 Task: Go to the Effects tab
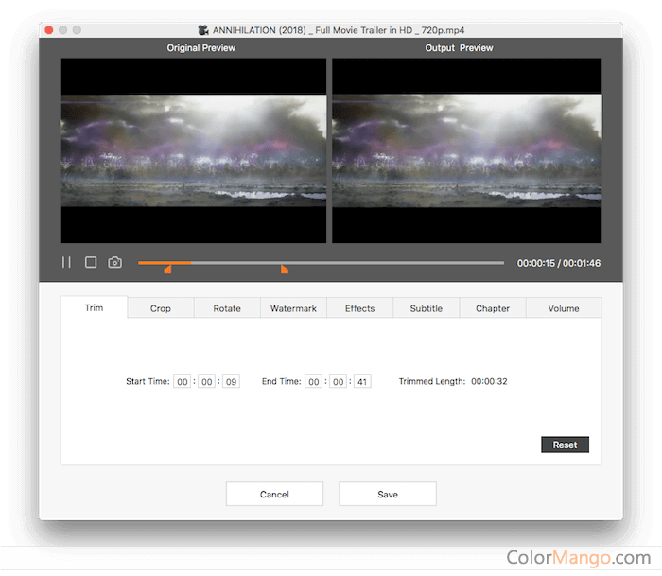[x=359, y=308]
